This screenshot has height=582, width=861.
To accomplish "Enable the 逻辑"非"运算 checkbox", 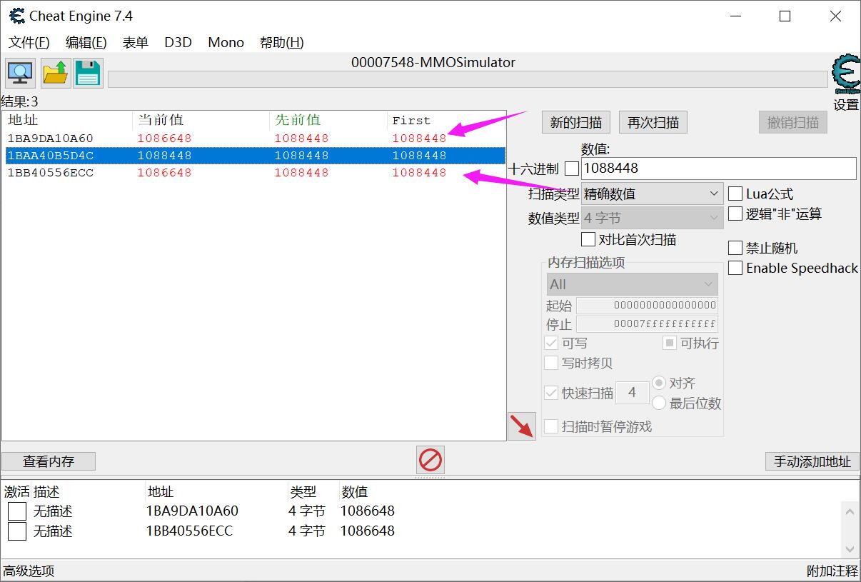I will click(735, 214).
